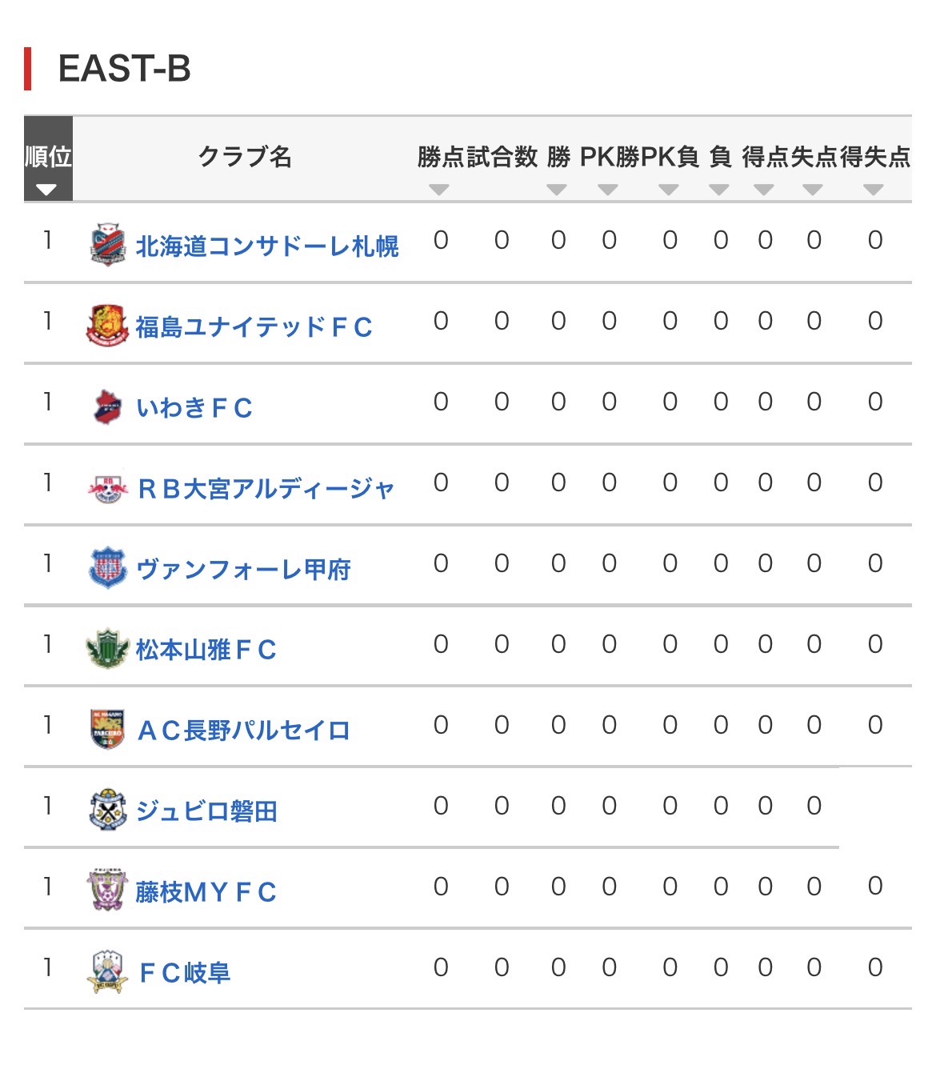
Task: Click the FC Gifu club crest
Action: pos(107,972)
